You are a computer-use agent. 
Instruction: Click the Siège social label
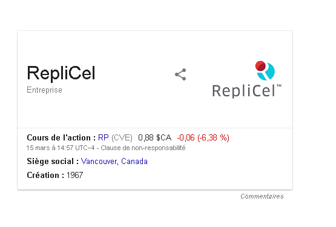pos(53,161)
